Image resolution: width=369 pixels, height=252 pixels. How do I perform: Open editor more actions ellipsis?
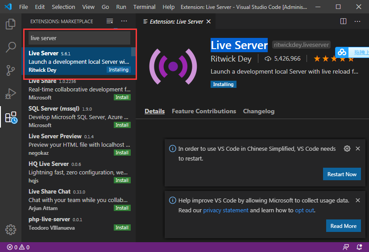[x=357, y=21]
